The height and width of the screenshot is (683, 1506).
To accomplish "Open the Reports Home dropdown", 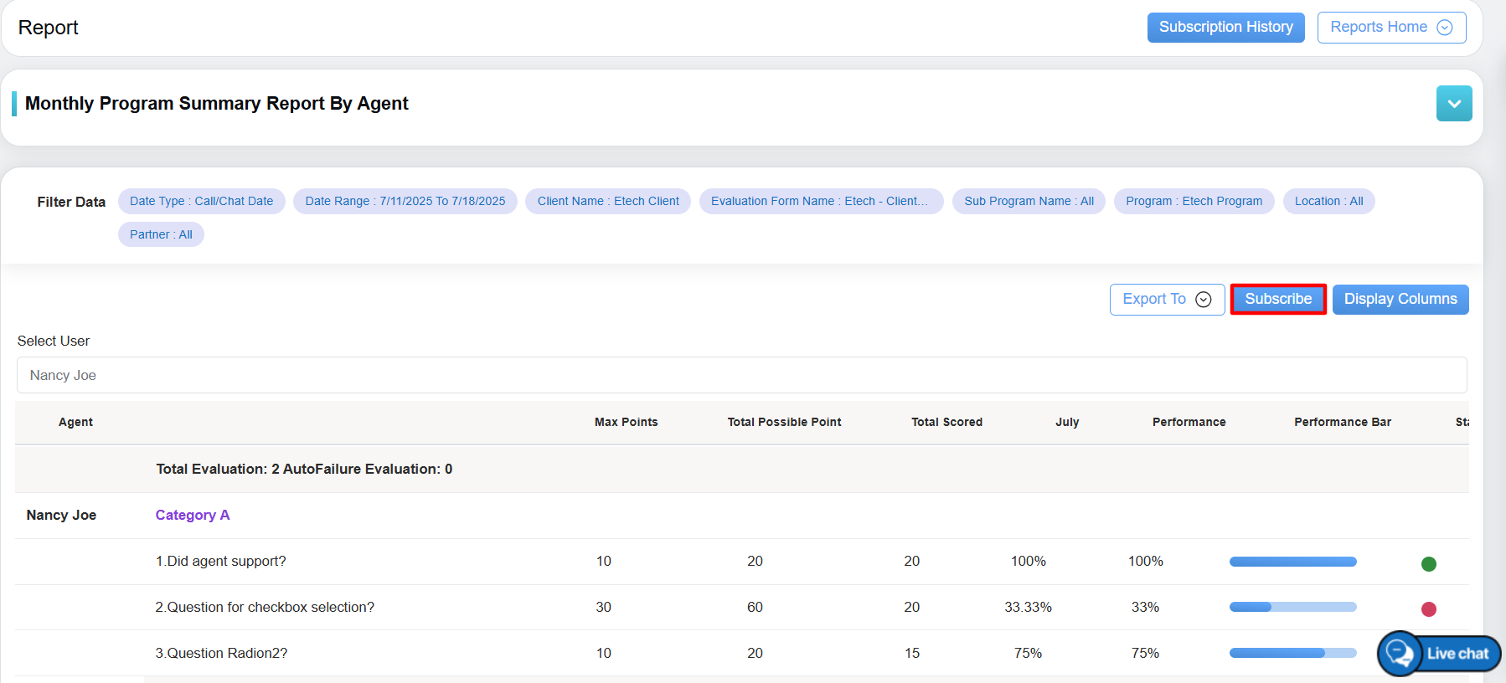I will click(1390, 28).
